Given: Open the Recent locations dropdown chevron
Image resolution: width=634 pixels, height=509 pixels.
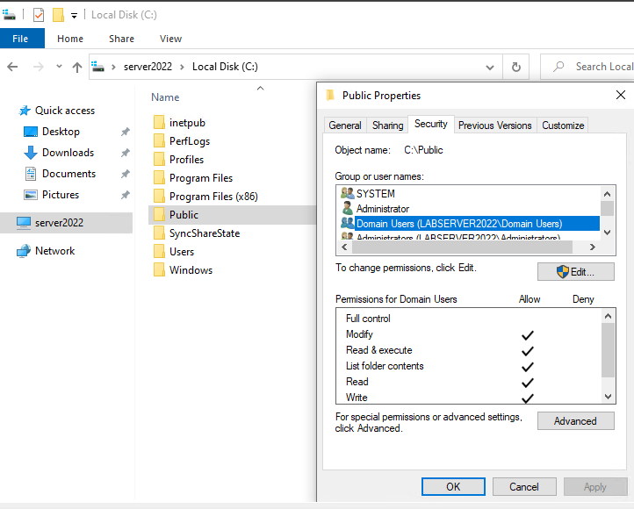Looking at the screenshot, I should tap(59, 67).
